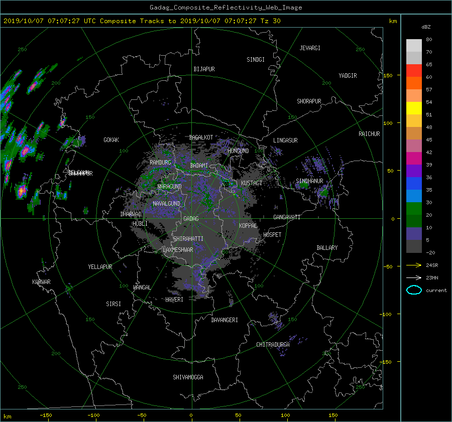Click the BALLARY city label

(x=327, y=248)
